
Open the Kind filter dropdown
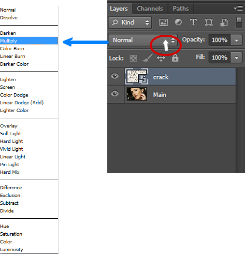coord(130,22)
